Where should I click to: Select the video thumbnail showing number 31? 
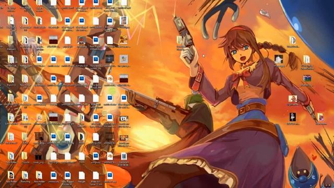click(124, 119)
